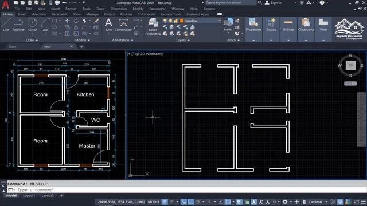Open the Start tab
367x206 pixels.
[x=13, y=47]
